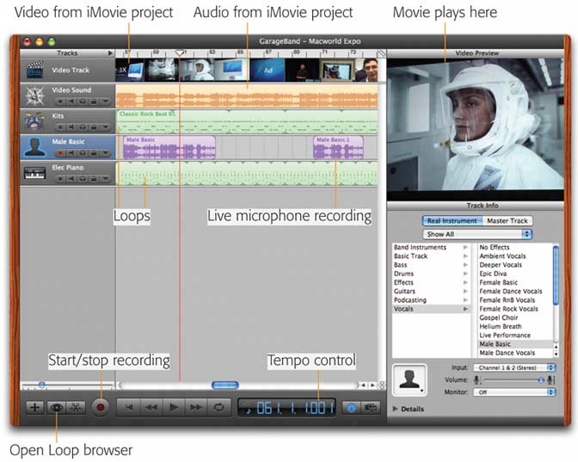
Task: Enable recording on the Male Basic track
Action: point(61,153)
